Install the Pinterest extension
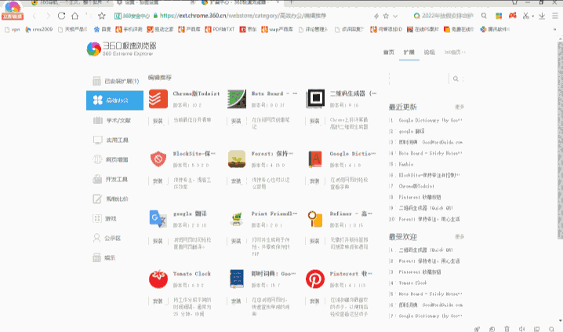This screenshot has width=563, height=332. tap(314, 301)
